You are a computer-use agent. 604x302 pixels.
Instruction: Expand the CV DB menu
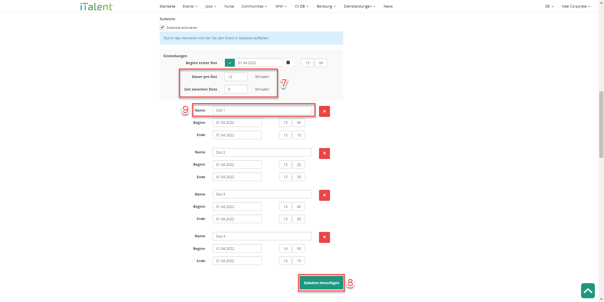click(302, 6)
